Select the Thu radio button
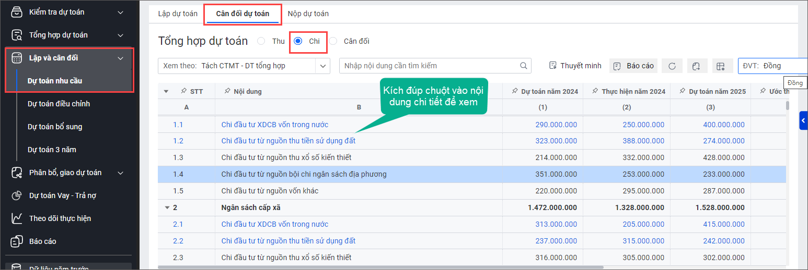 tap(261, 41)
